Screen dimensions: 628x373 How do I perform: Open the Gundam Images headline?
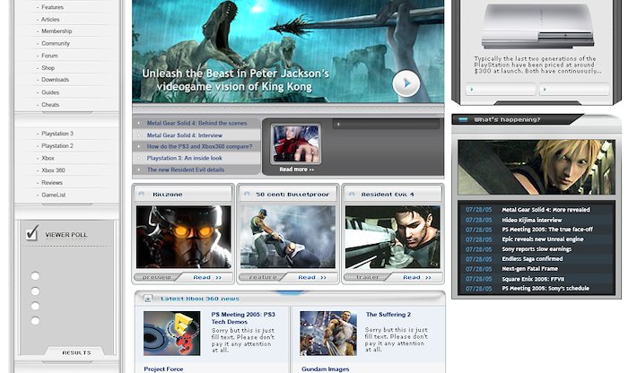point(325,369)
